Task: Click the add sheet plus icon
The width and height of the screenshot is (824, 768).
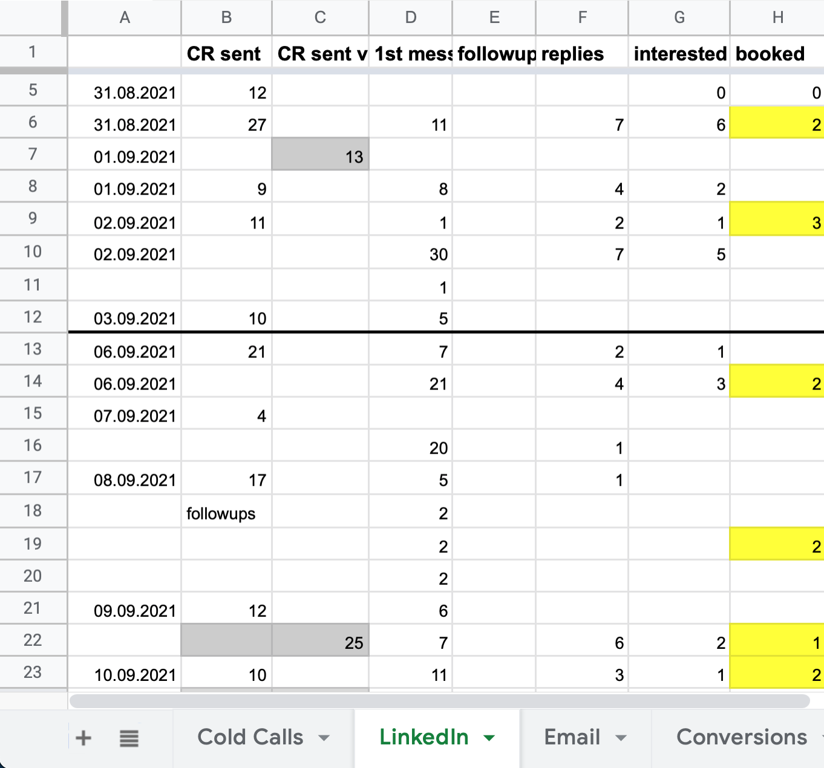Action: 83,738
